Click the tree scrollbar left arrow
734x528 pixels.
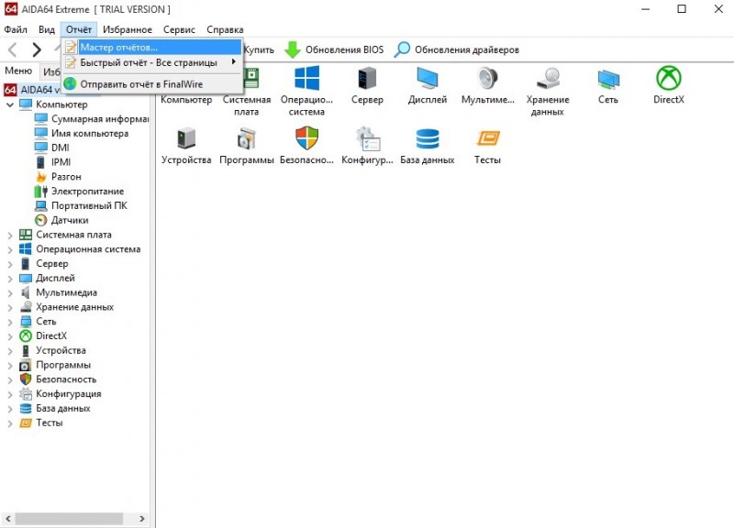tap(8, 518)
